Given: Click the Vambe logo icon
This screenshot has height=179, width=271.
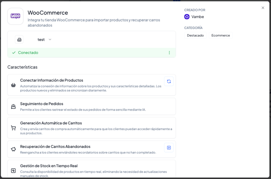Looking at the screenshot, I should (187, 17).
